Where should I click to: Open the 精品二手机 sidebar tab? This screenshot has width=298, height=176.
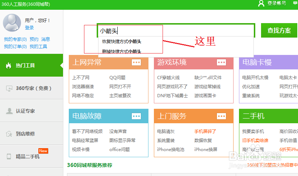click(x=32, y=156)
